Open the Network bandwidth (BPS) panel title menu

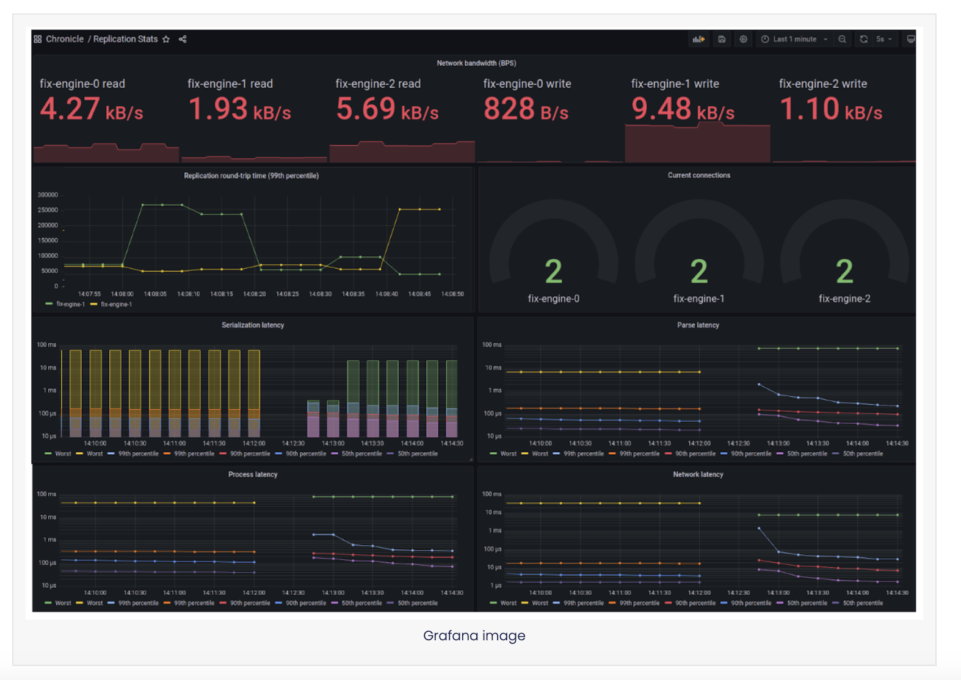coord(476,63)
